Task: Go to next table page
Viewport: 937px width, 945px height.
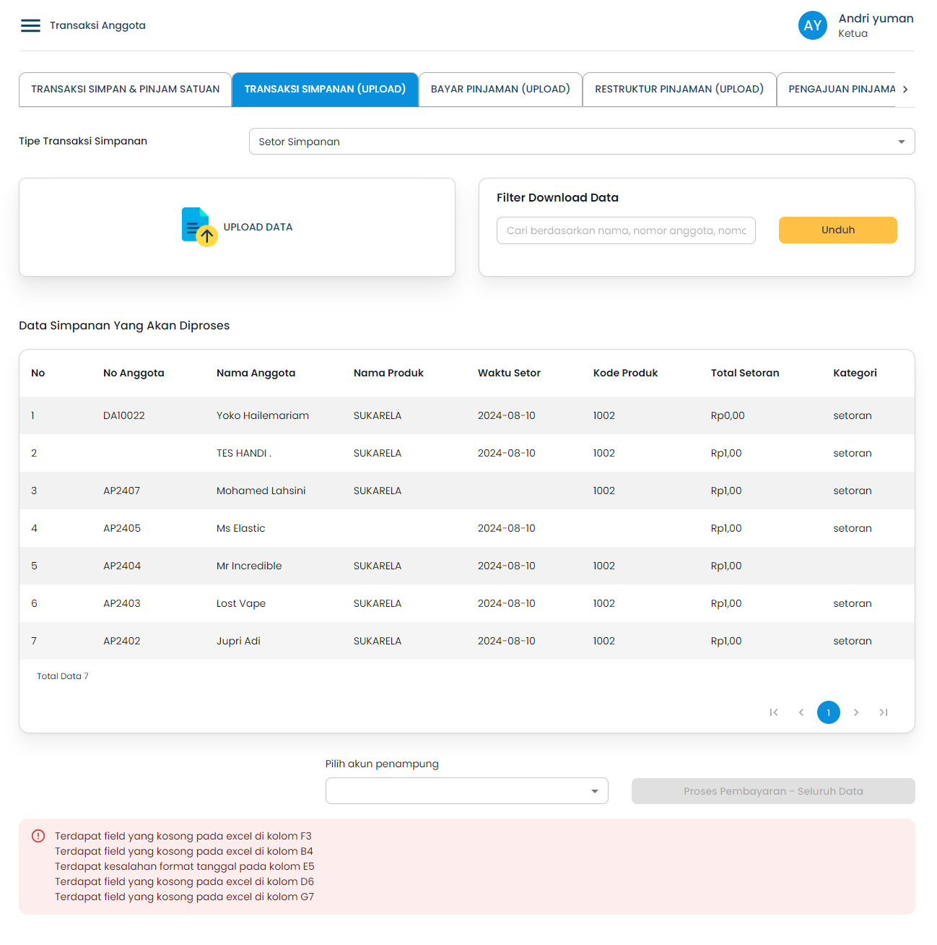Action: pos(856,712)
